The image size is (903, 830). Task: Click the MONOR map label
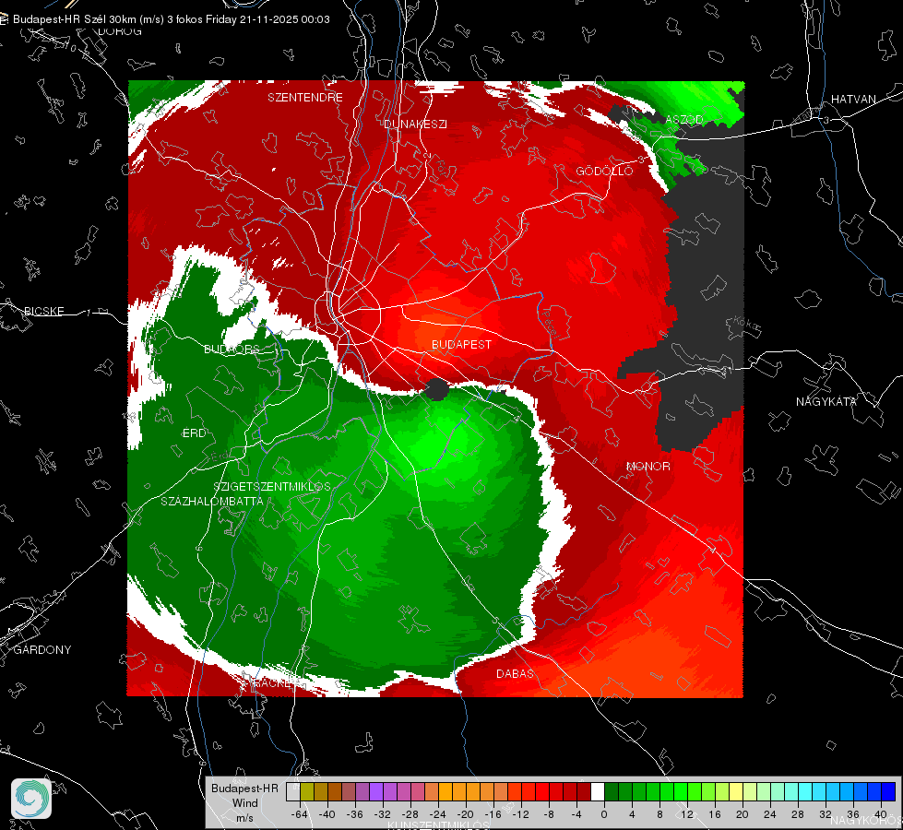(648, 466)
